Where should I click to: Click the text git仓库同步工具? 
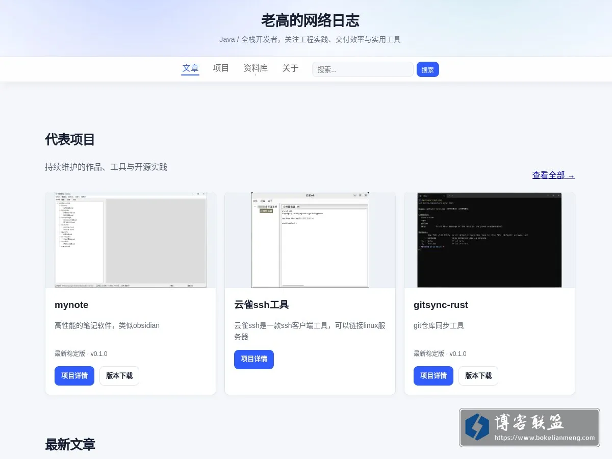click(x=439, y=325)
